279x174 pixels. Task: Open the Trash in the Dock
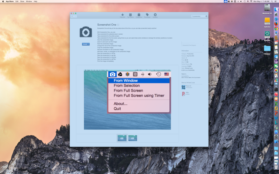pos(276,167)
